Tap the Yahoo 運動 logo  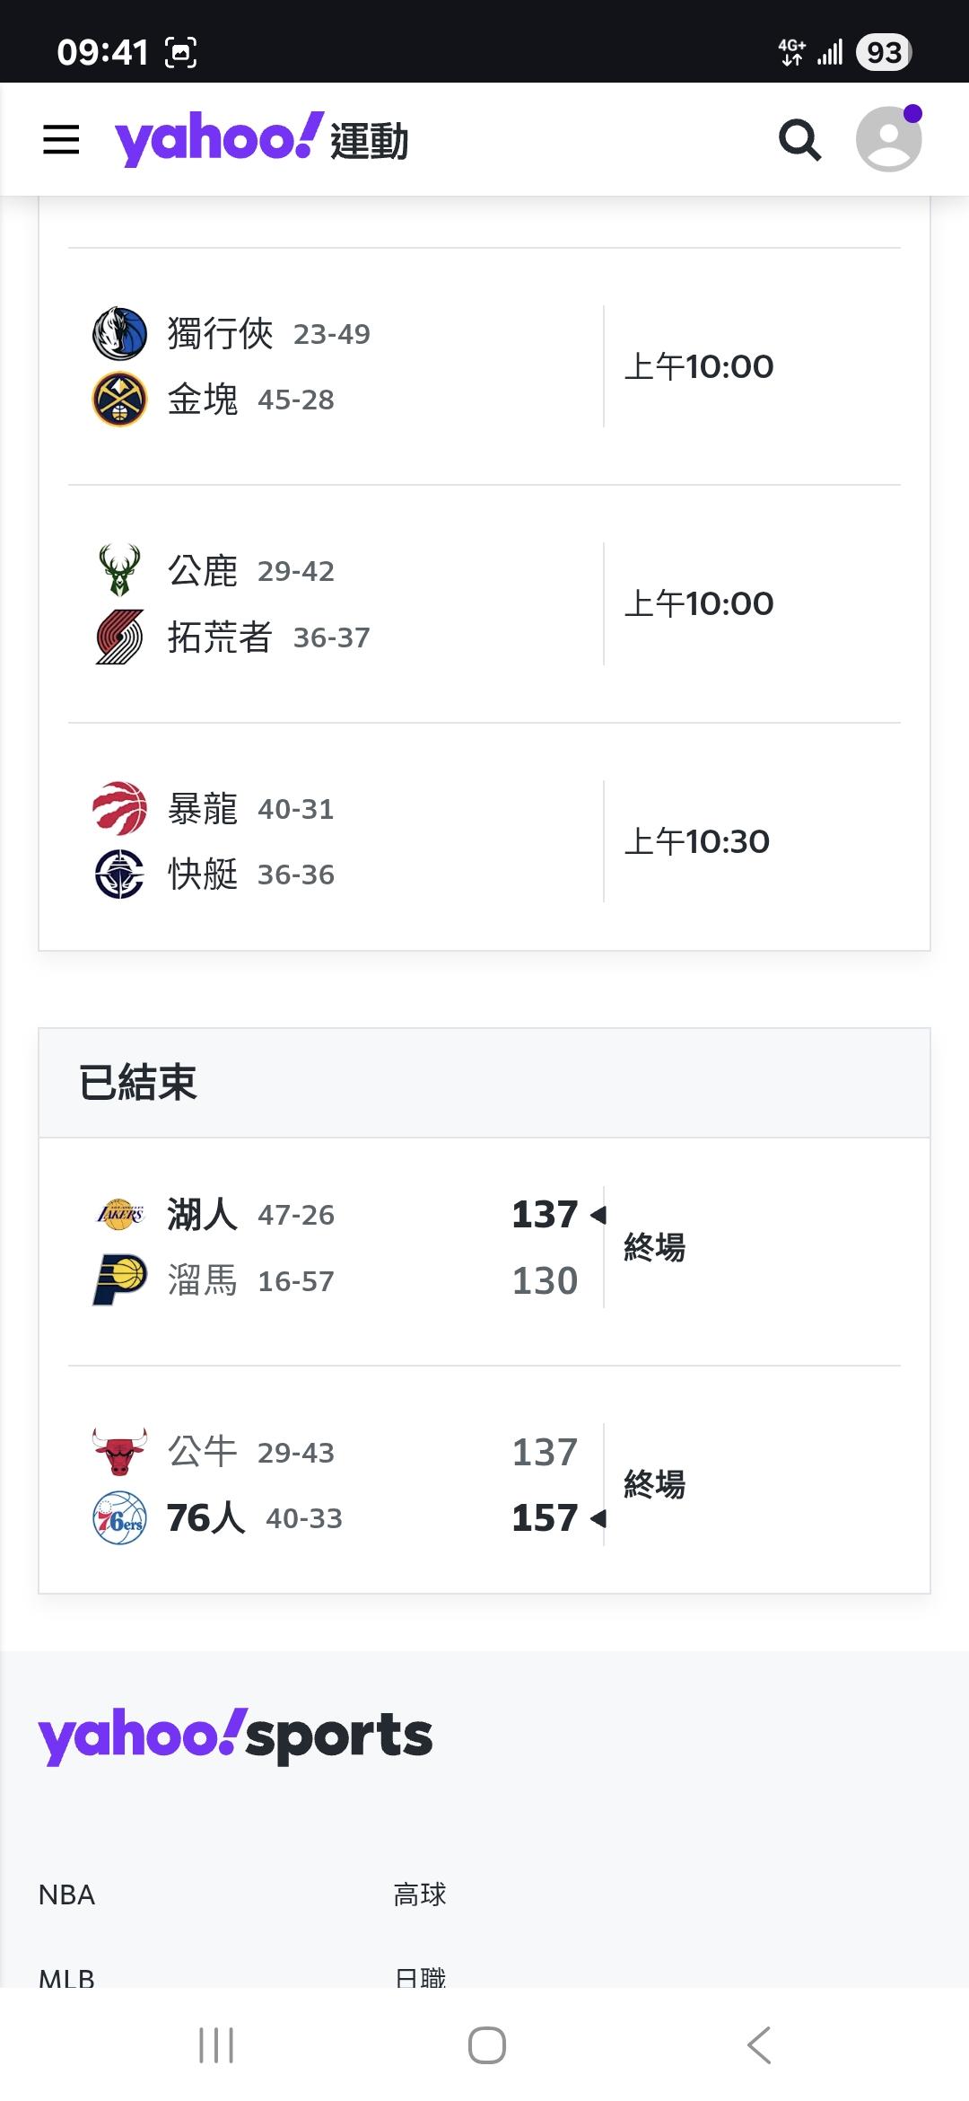click(261, 140)
